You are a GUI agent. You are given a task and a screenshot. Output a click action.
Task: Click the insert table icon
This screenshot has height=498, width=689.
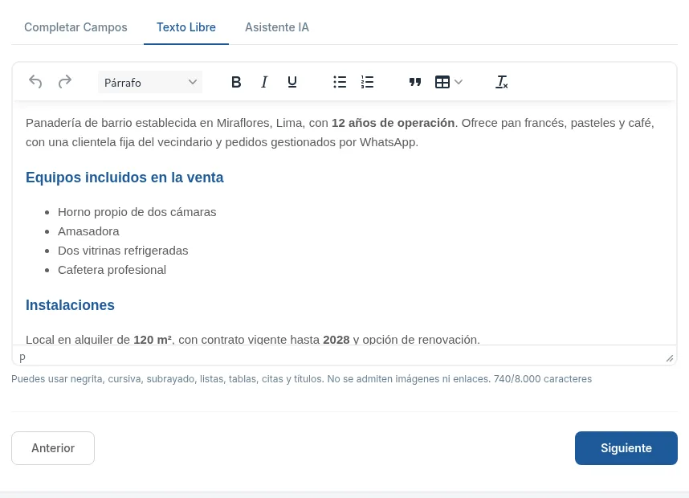click(x=442, y=82)
